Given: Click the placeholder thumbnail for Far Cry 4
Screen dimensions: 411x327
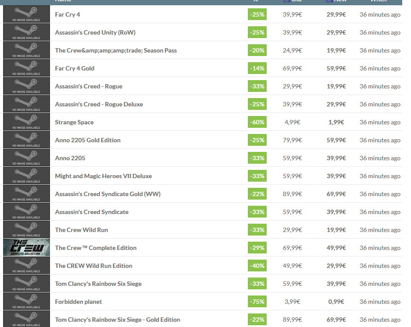Looking at the screenshot, I should (x=26, y=14).
